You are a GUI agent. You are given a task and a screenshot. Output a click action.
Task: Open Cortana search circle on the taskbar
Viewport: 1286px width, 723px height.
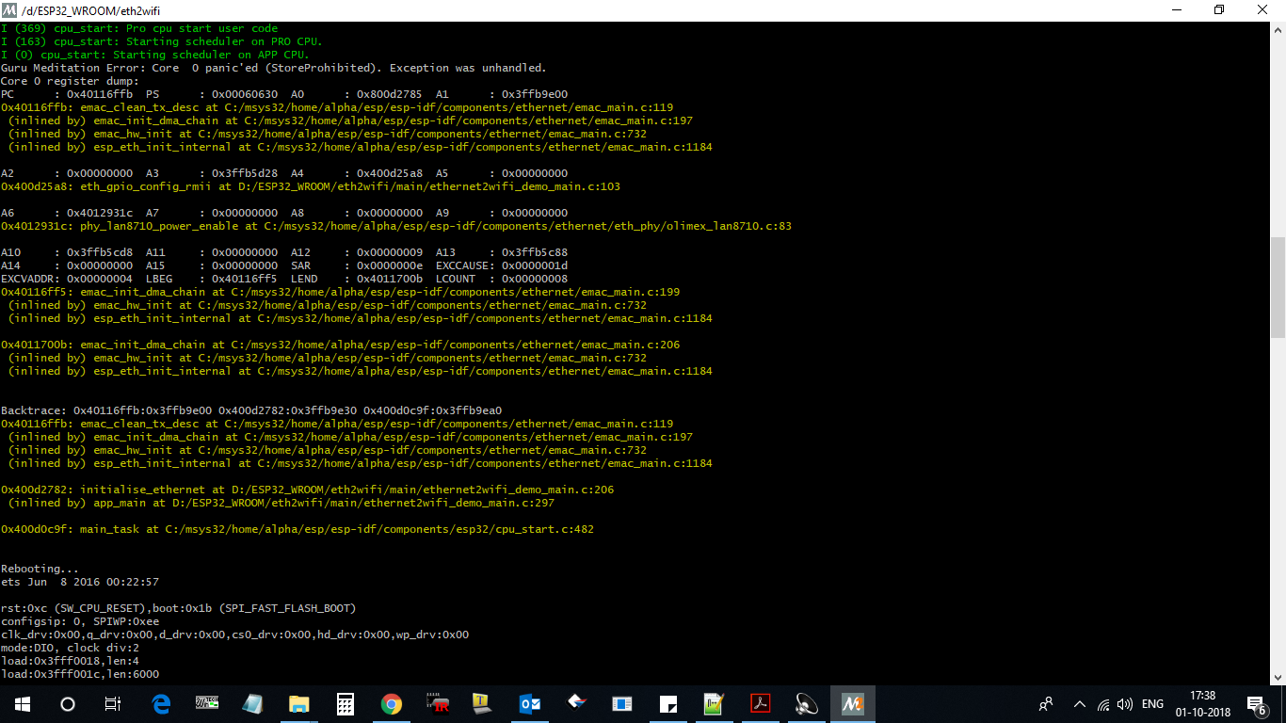click(x=68, y=704)
